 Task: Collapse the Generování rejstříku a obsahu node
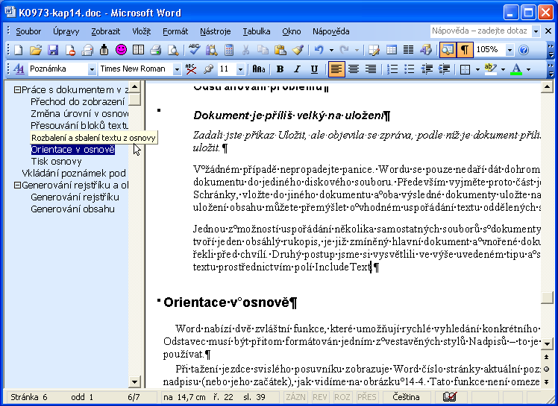tap(17, 185)
